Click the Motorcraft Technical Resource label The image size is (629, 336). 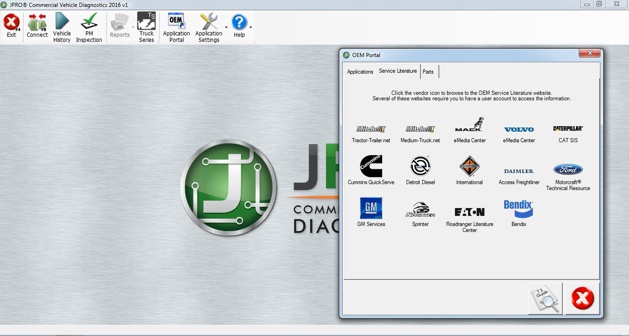click(568, 185)
